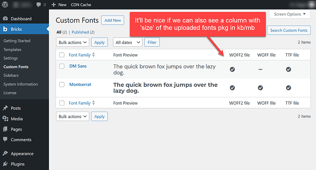Click the Media icon in sidebar
Viewport: 316px width, 170px height.
[5, 119]
